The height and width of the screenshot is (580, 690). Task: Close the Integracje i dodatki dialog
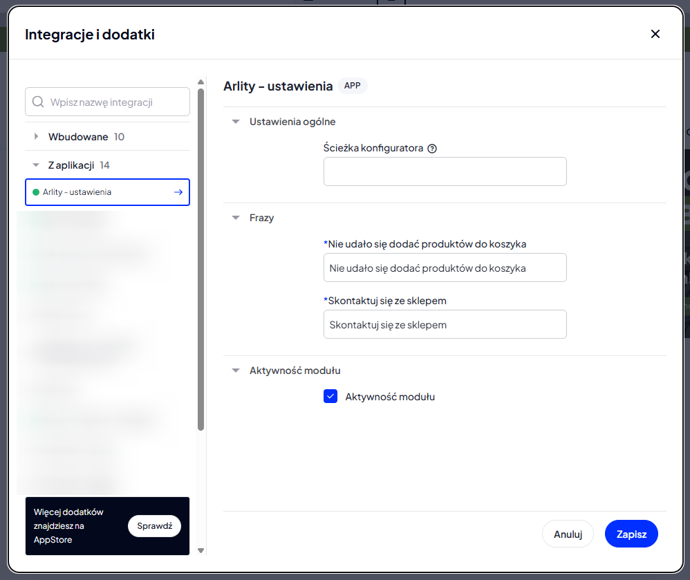(x=655, y=34)
